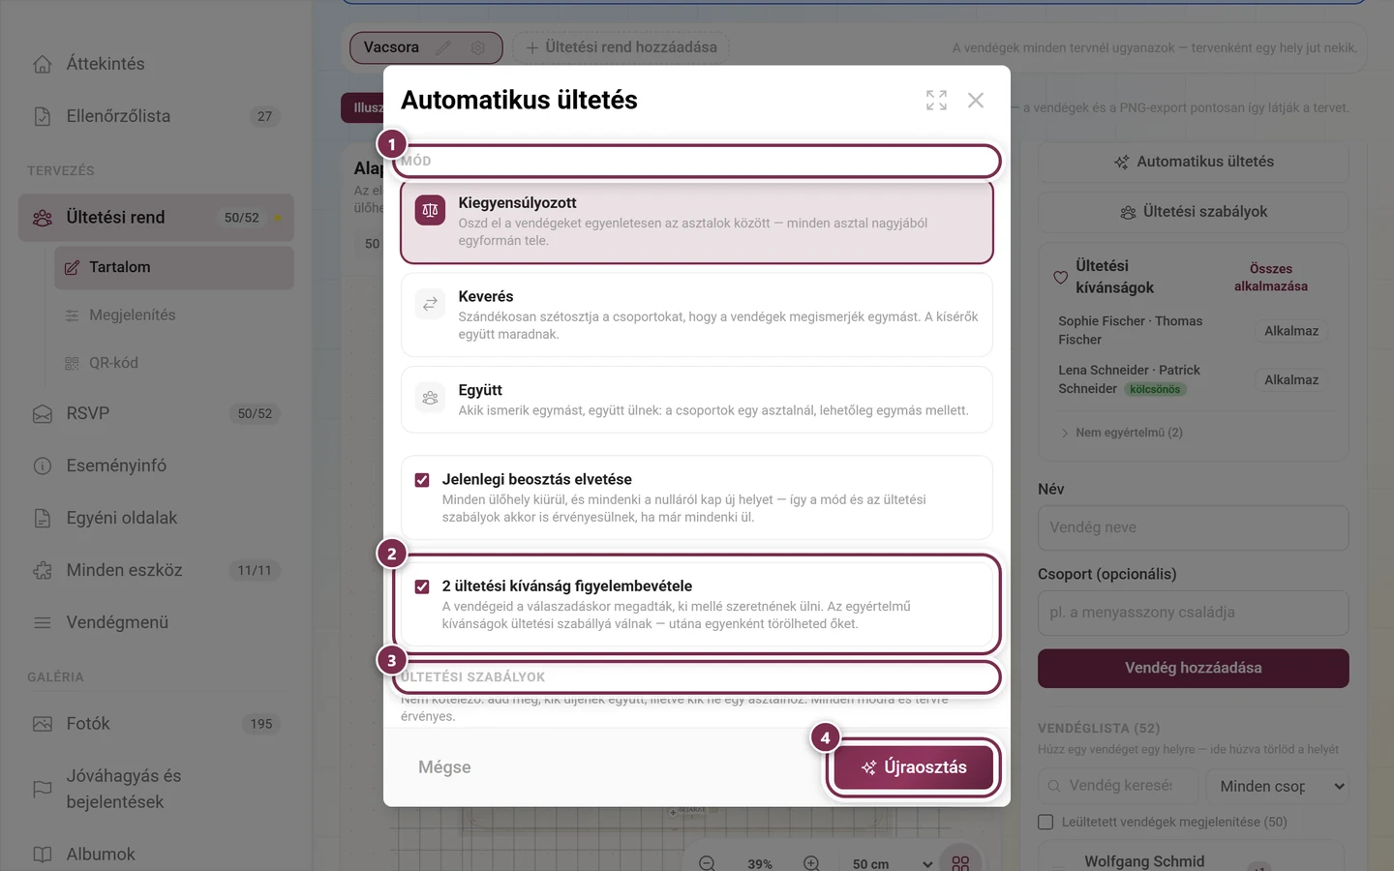Open the 50 cm grid size dropdown
The height and width of the screenshot is (871, 1394).
[x=891, y=863]
